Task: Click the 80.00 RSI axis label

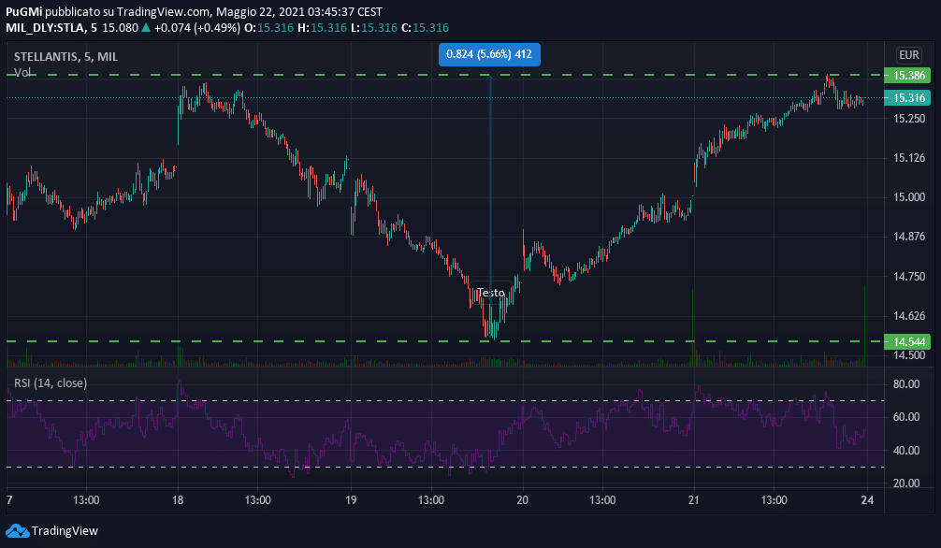Action: click(906, 384)
